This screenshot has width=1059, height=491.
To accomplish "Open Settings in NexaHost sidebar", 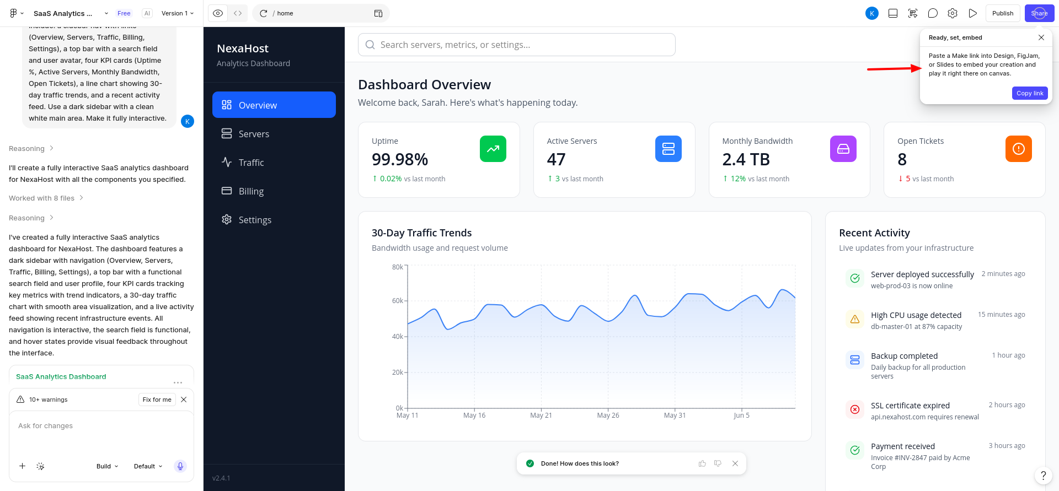I will tap(274, 219).
